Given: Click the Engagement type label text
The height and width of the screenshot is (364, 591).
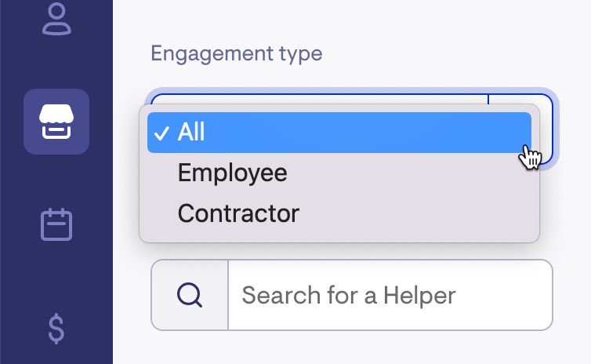Looking at the screenshot, I should tap(237, 53).
